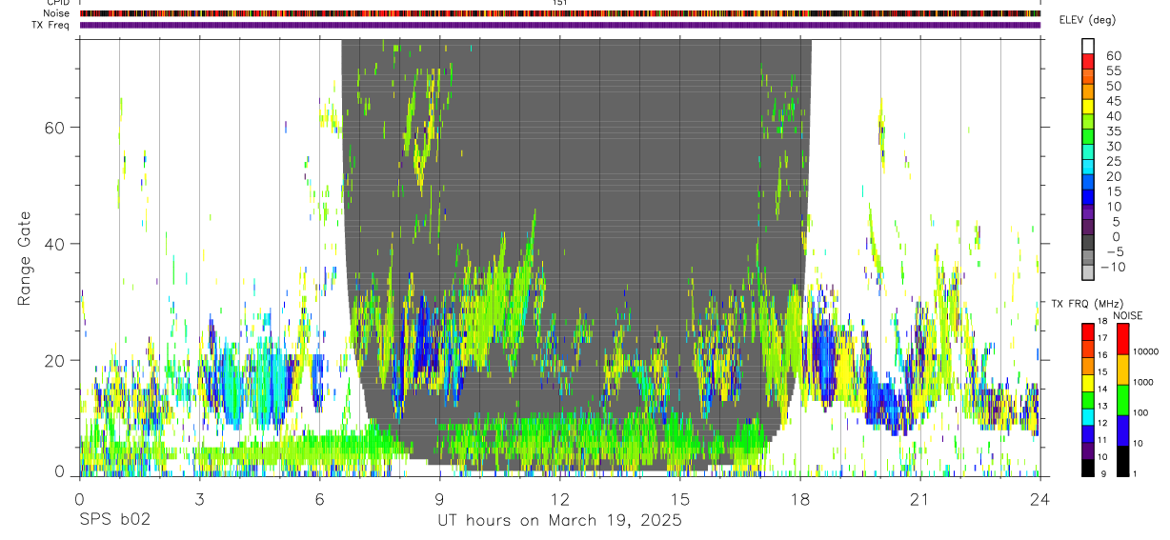The image size is (1170, 540).
Task: Click the 'Noise' row label at top left
Action: (57, 13)
